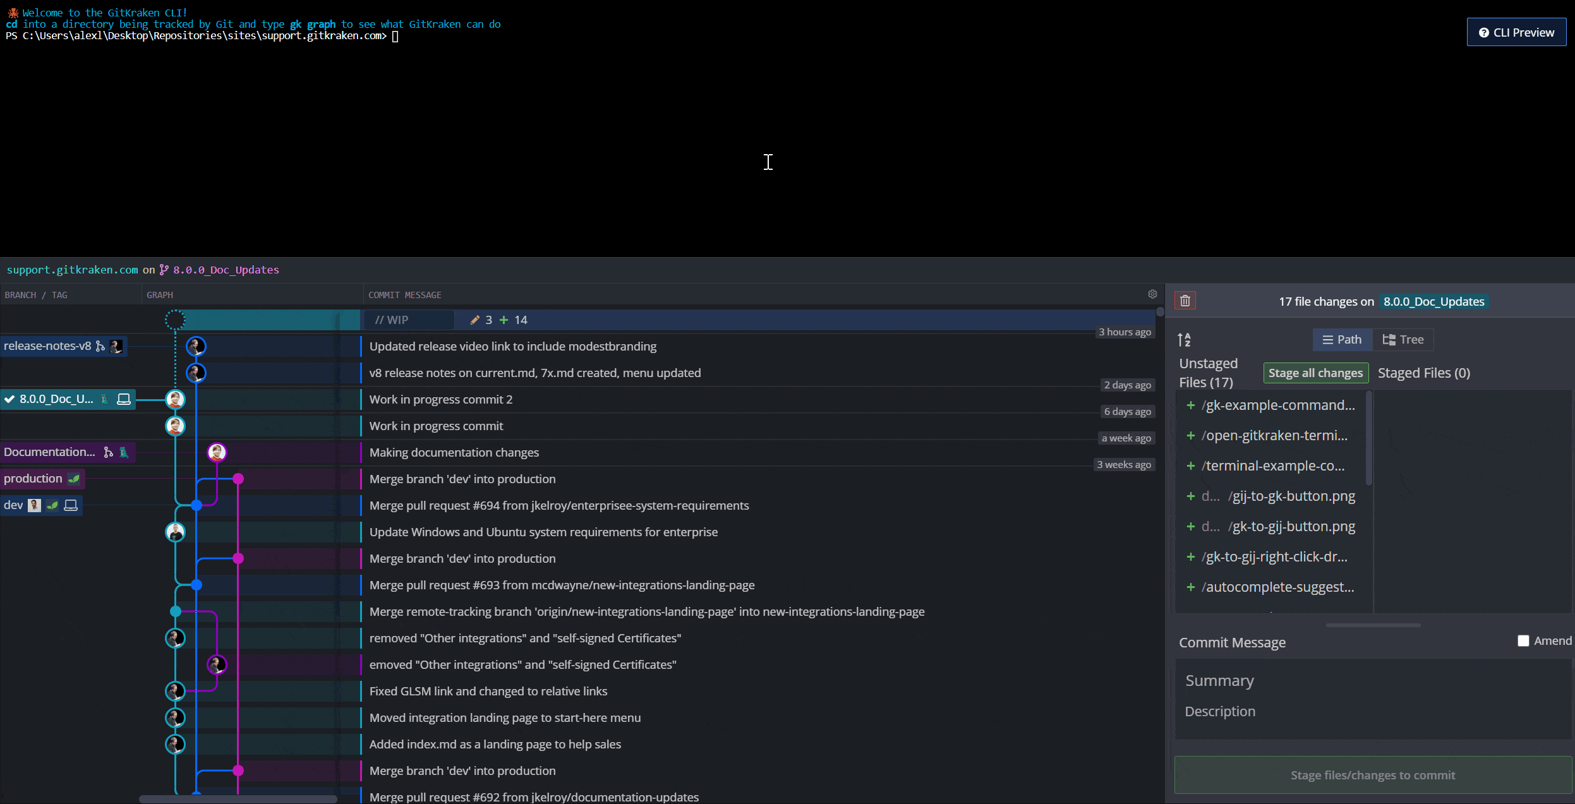Screen dimensions: 1575x804
Task: Click the BRANCH / TAG column header
Action: pyautogui.click(x=36, y=295)
